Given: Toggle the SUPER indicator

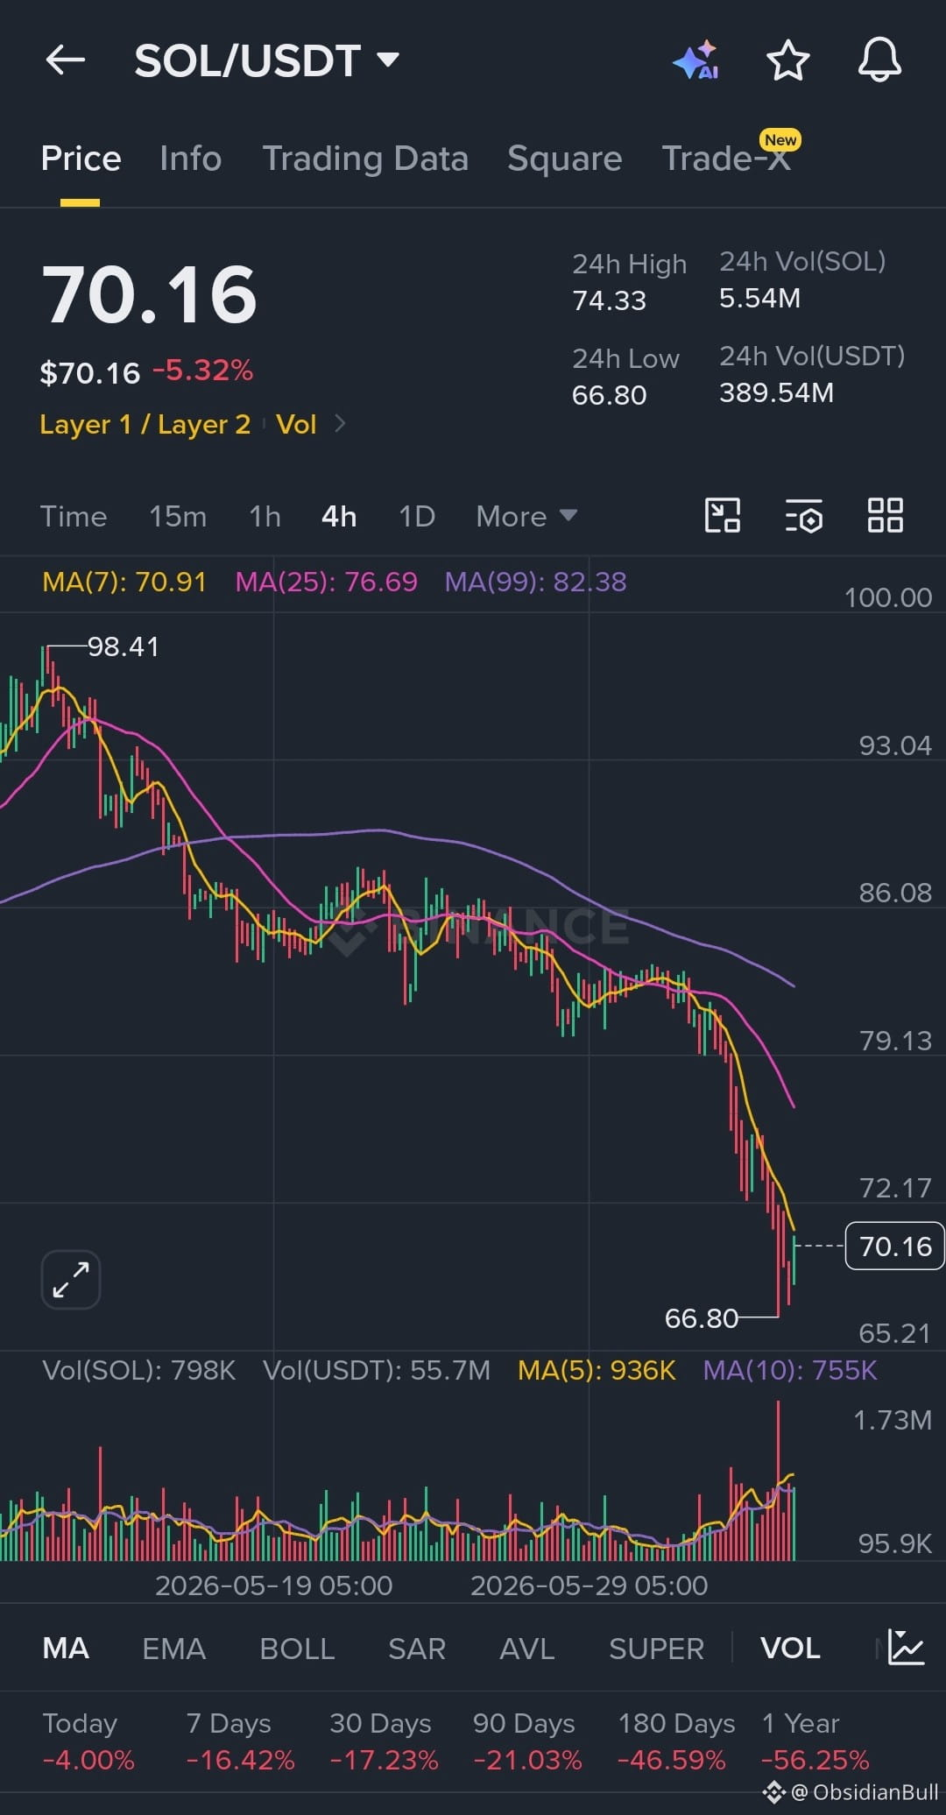Looking at the screenshot, I should [x=656, y=1649].
